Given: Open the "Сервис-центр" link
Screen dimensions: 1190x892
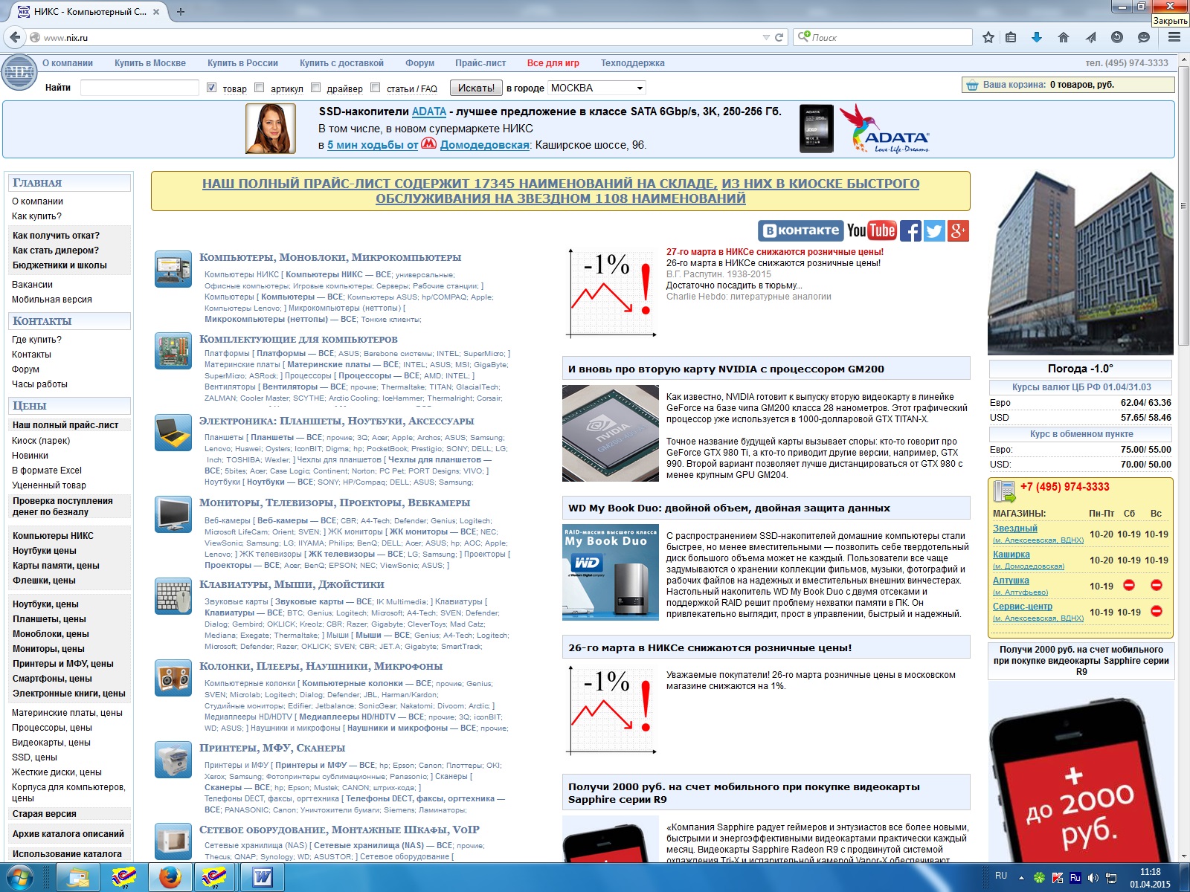Looking at the screenshot, I should pyautogui.click(x=1023, y=607).
